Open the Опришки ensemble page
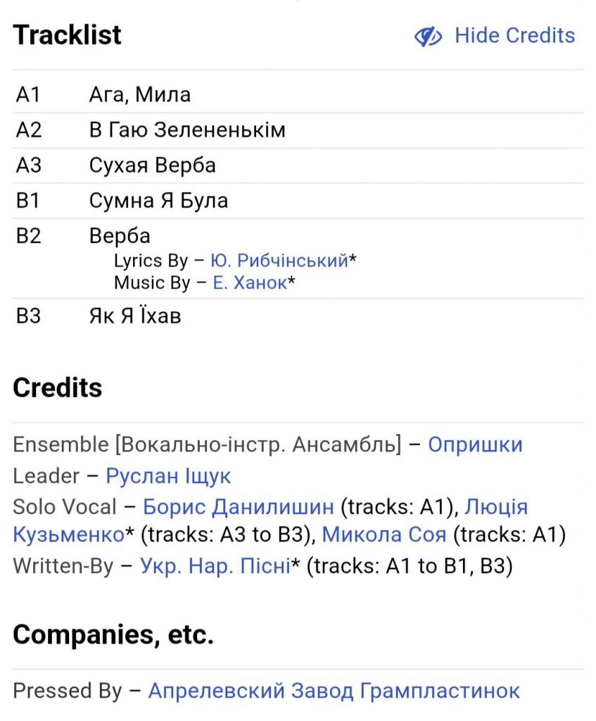The image size is (596, 721). (475, 445)
